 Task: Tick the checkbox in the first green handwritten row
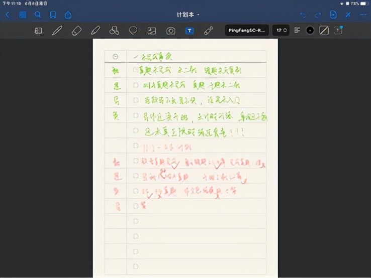[x=136, y=70]
